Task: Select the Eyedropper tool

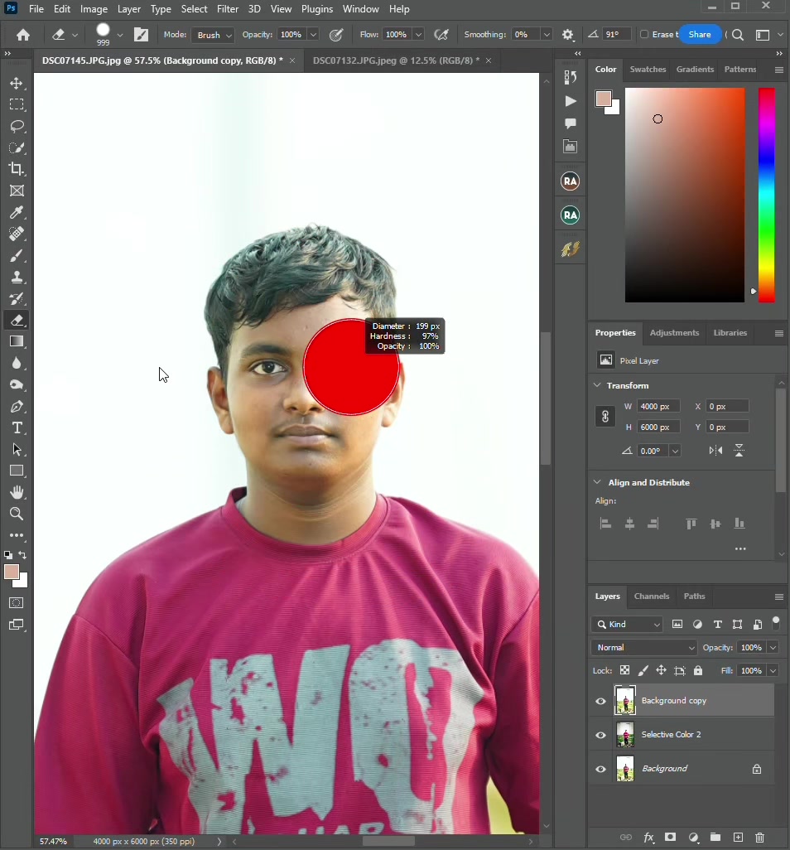Action: (17, 212)
